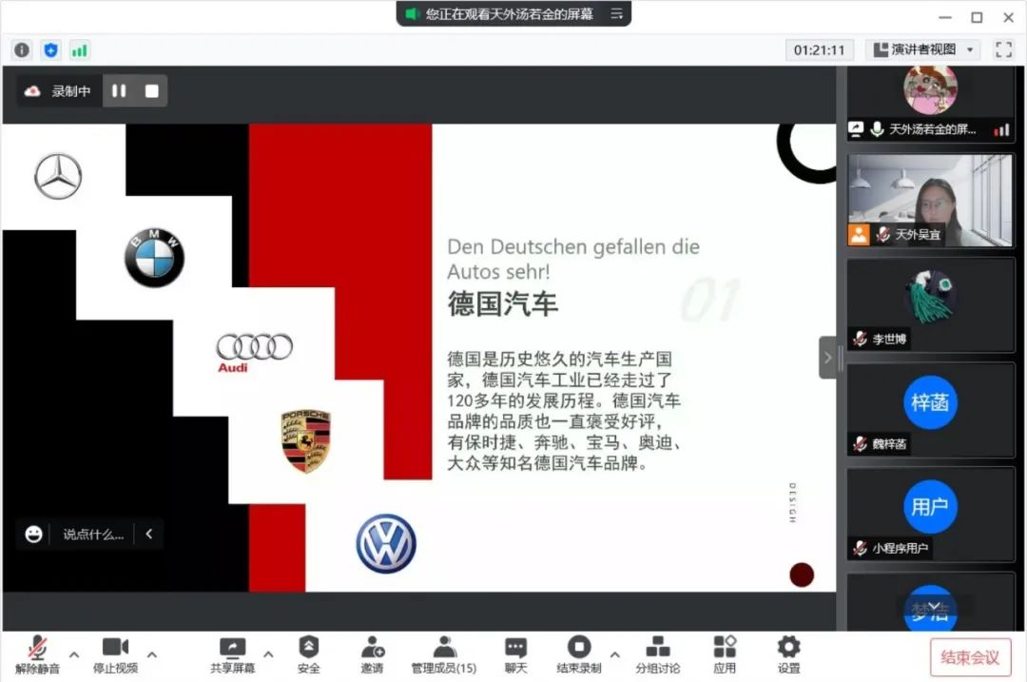1027x682 pixels.
Task: Click the meeting timer 01:21:11
Action: click(819, 49)
